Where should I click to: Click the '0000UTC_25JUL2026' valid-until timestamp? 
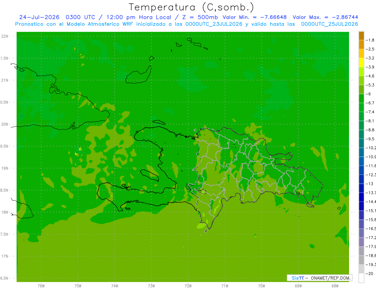click(x=330, y=24)
